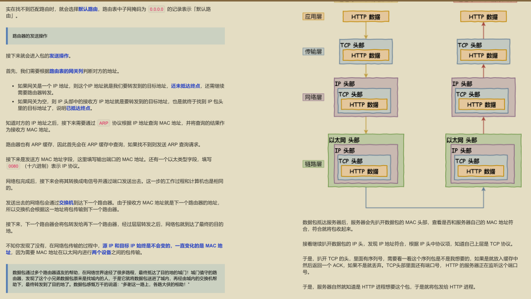Image resolution: width=531 pixels, height=299 pixels.
Task: Select the inline code 0.0.0.0
Action: coord(157,9)
